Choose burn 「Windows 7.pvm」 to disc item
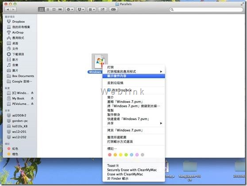Screen dimensions: 247x186 (134, 106)
